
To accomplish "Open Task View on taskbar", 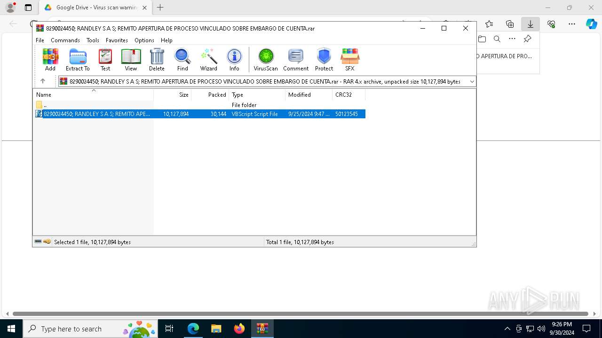I will point(169,329).
